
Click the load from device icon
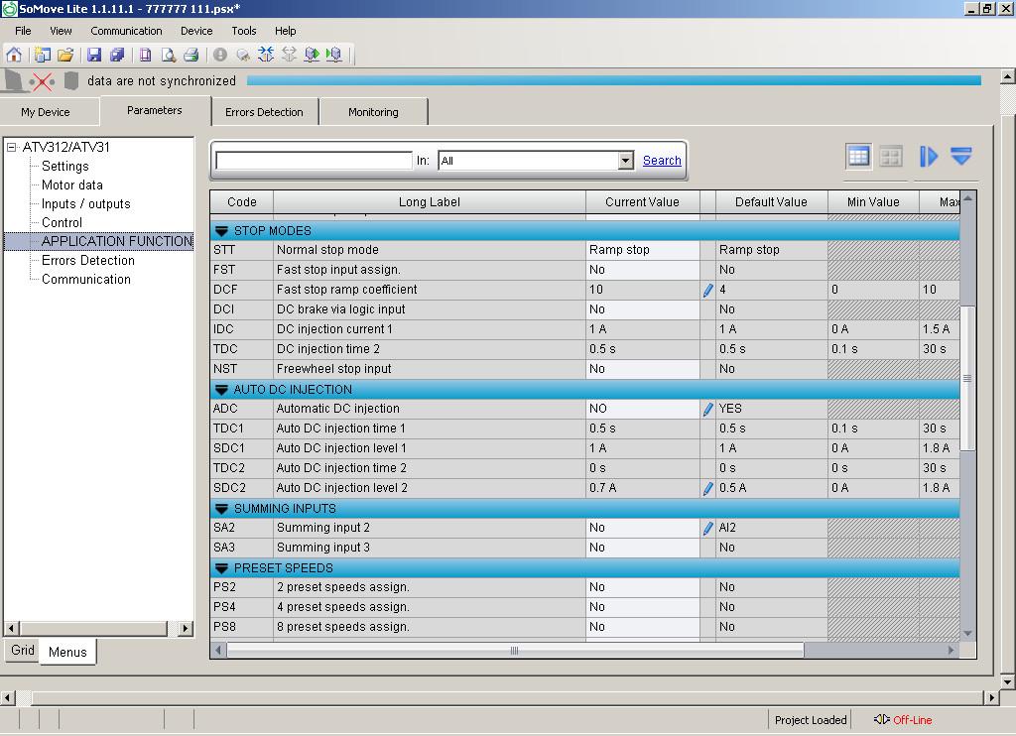click(333, 55)
